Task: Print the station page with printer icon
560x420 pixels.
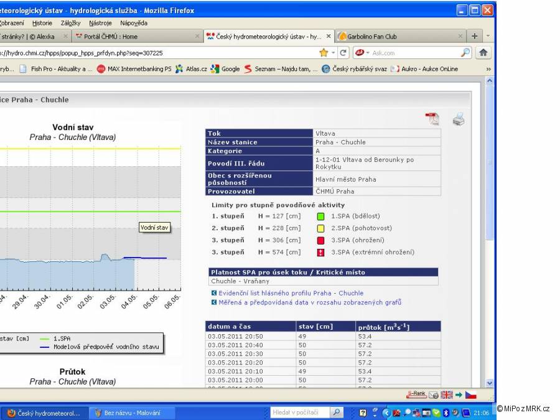Action: coord(459,119)
